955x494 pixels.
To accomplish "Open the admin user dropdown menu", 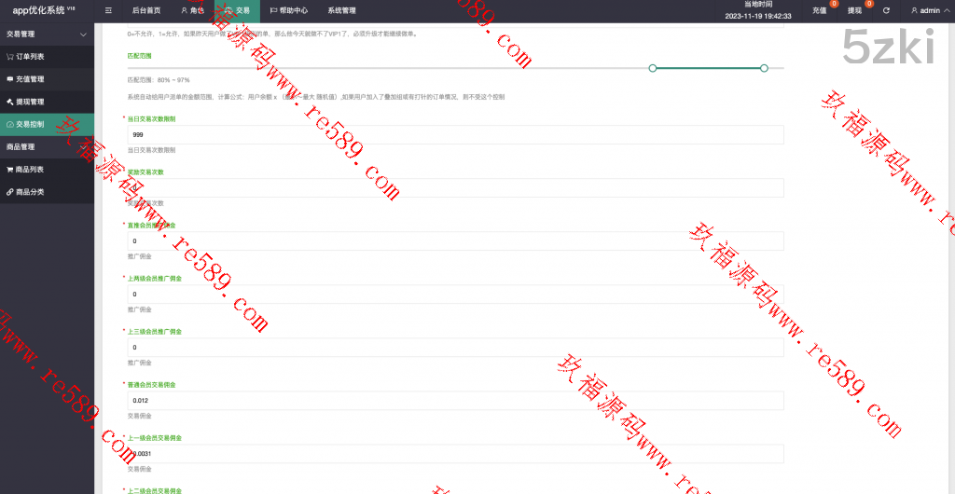I will click(930, 10).
